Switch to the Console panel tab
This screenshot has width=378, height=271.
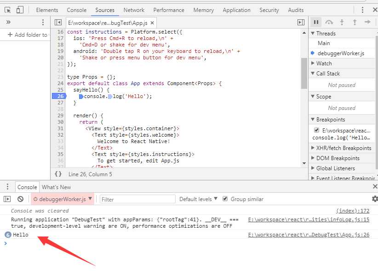pos(77,10)
